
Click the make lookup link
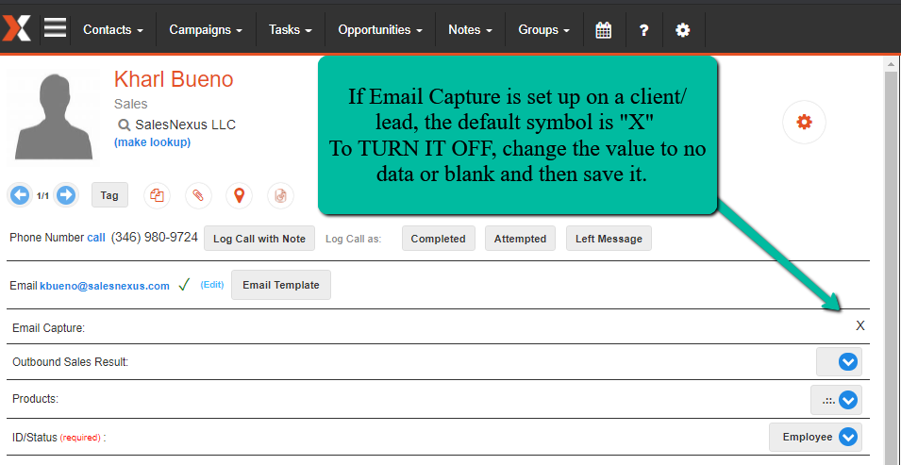(152, 142)
